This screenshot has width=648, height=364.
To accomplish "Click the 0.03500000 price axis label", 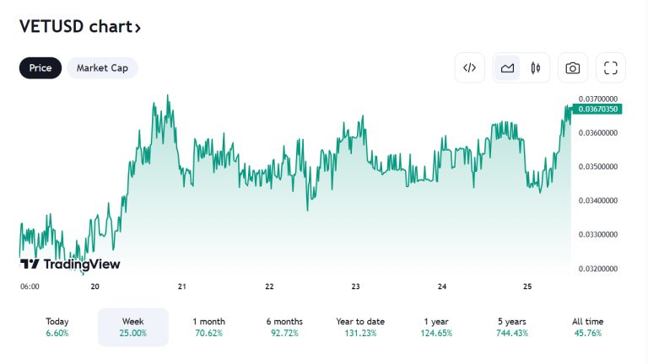I will pos(598,167).
